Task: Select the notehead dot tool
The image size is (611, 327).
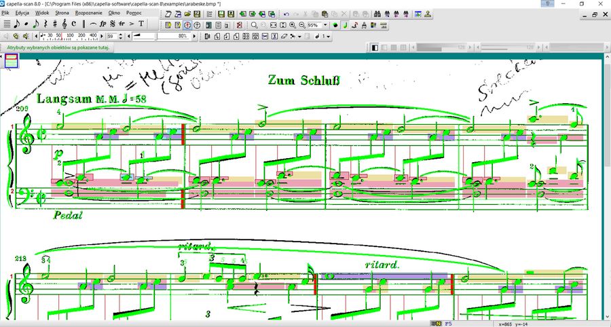Action: [26, 24]
